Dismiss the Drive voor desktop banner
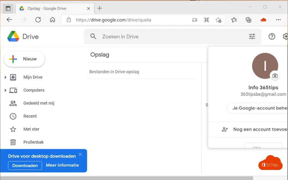 80,155
